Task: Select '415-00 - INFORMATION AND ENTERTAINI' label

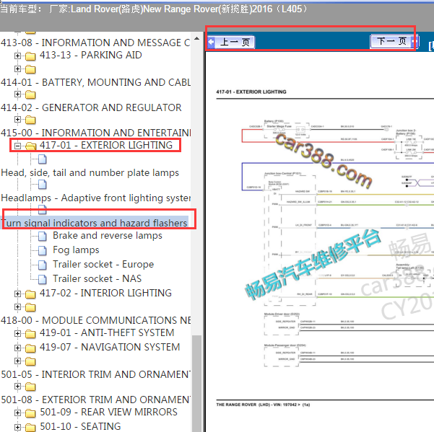Action: coord(95,133)
